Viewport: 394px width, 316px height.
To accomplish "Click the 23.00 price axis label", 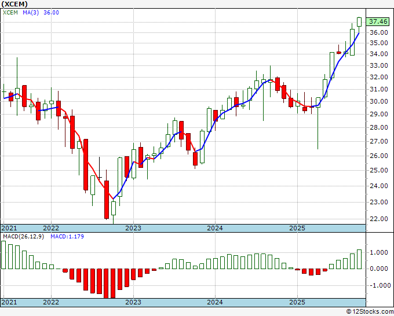I will coord(379,202).
